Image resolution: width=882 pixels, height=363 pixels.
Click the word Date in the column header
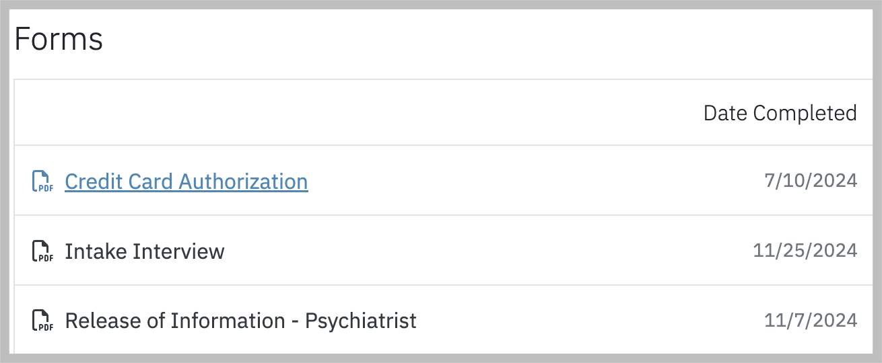tap(726, 113)
